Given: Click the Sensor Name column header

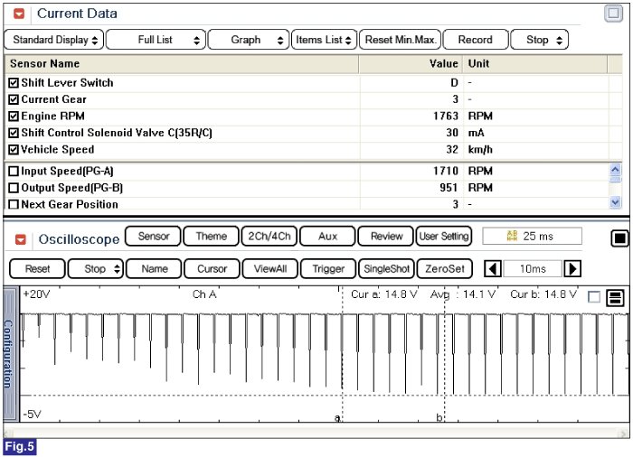Looking at the screenshot, I should coord(182,64).
